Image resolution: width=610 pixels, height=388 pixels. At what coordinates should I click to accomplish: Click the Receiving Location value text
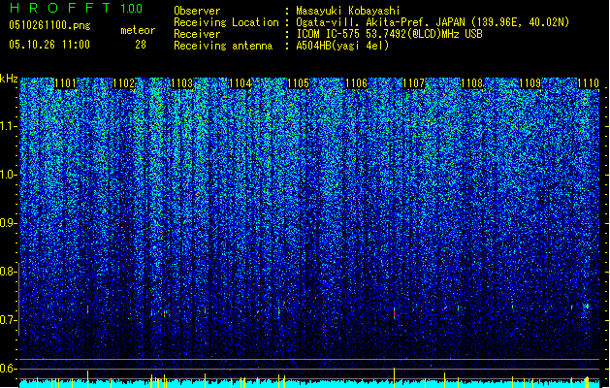(433, 22)
